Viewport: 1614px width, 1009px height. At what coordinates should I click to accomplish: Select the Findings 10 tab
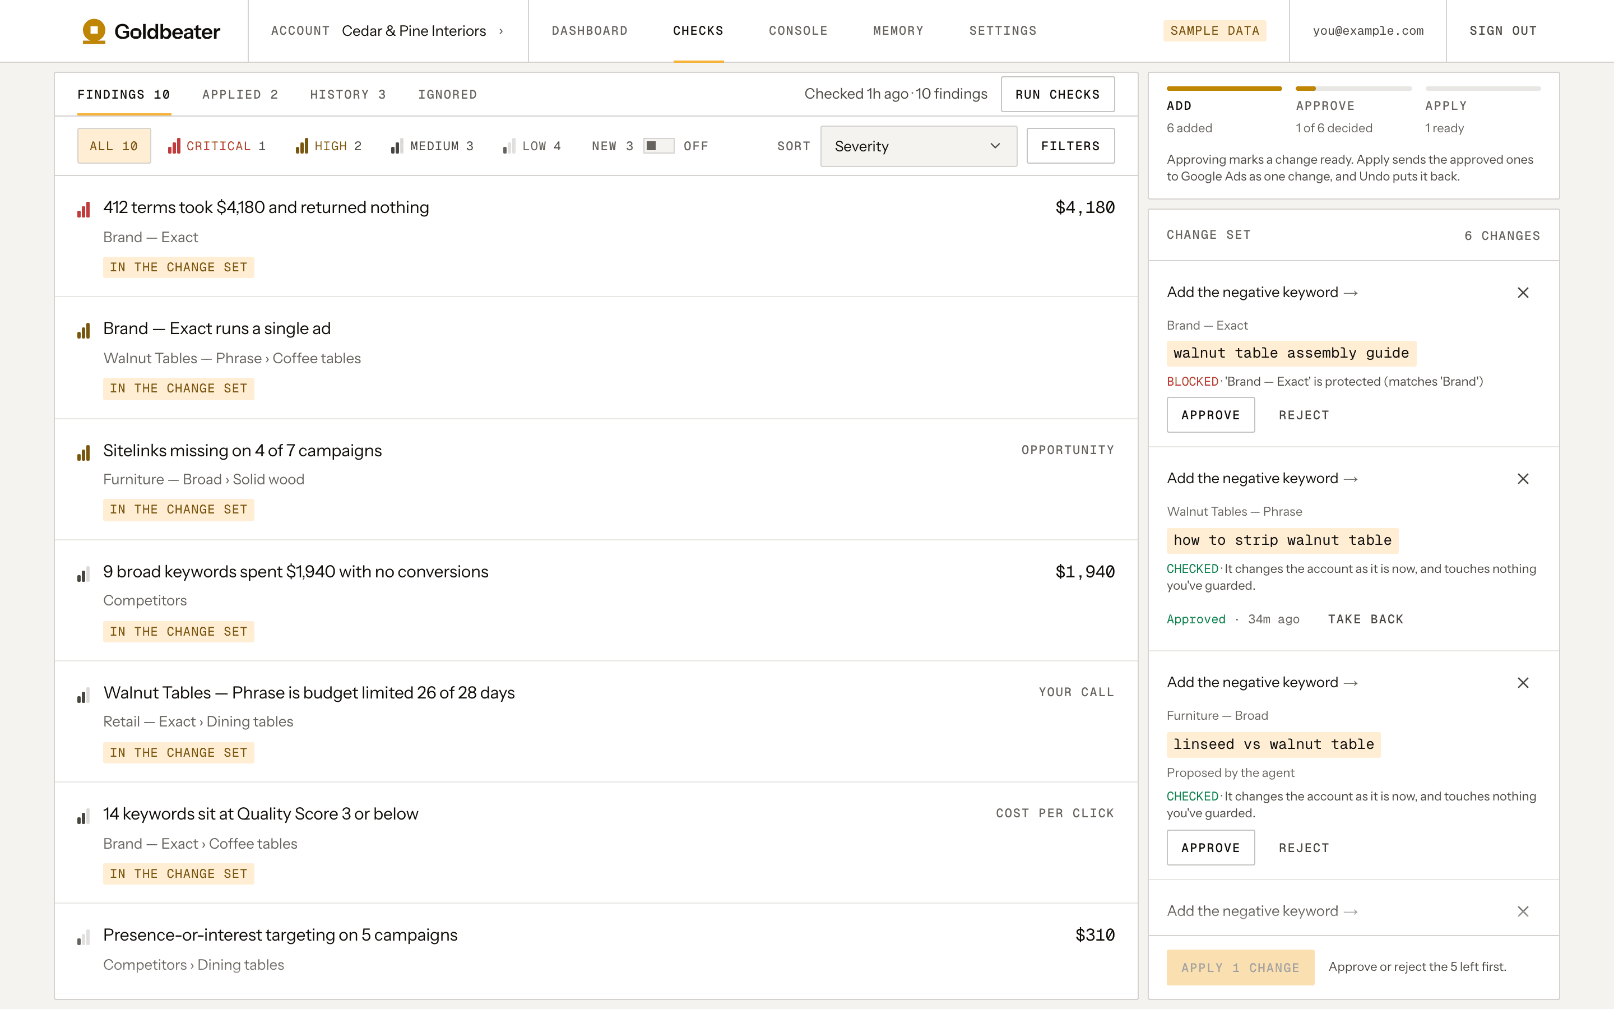click(124, 95)
